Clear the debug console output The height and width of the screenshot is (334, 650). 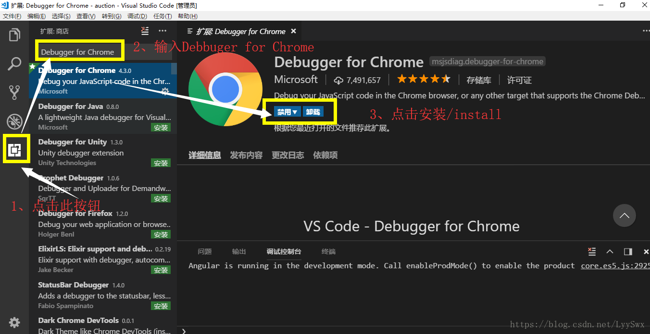point(592,251)
